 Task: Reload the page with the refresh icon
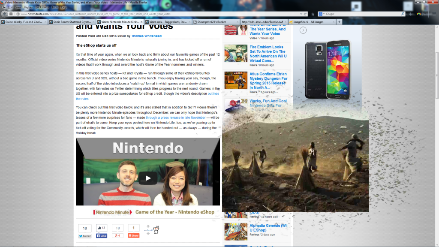pos(306,14)
